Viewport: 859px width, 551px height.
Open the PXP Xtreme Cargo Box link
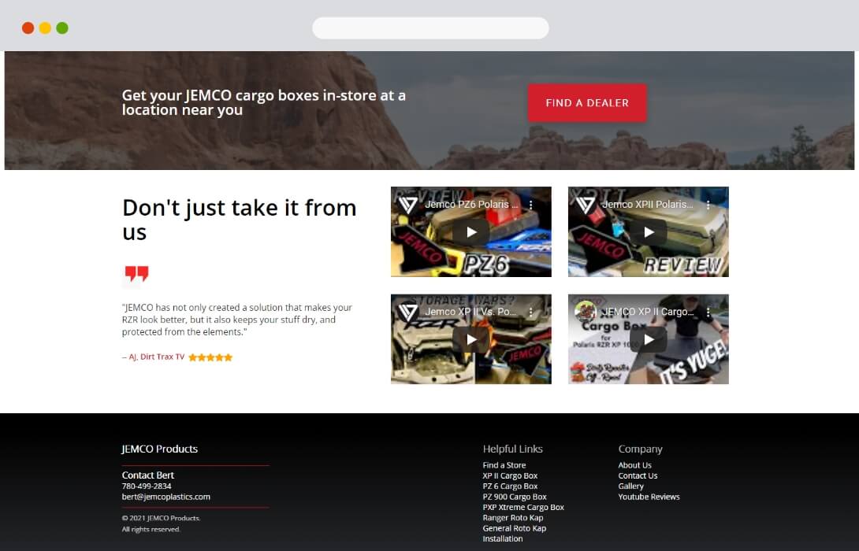(x=523, y=507)
